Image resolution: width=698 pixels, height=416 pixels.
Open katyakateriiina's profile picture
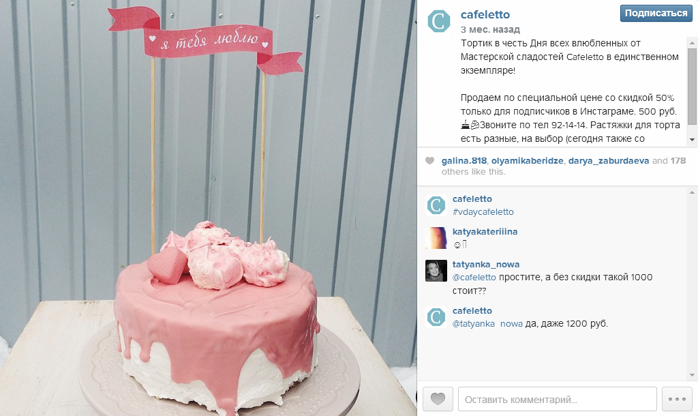click(436, 238)
